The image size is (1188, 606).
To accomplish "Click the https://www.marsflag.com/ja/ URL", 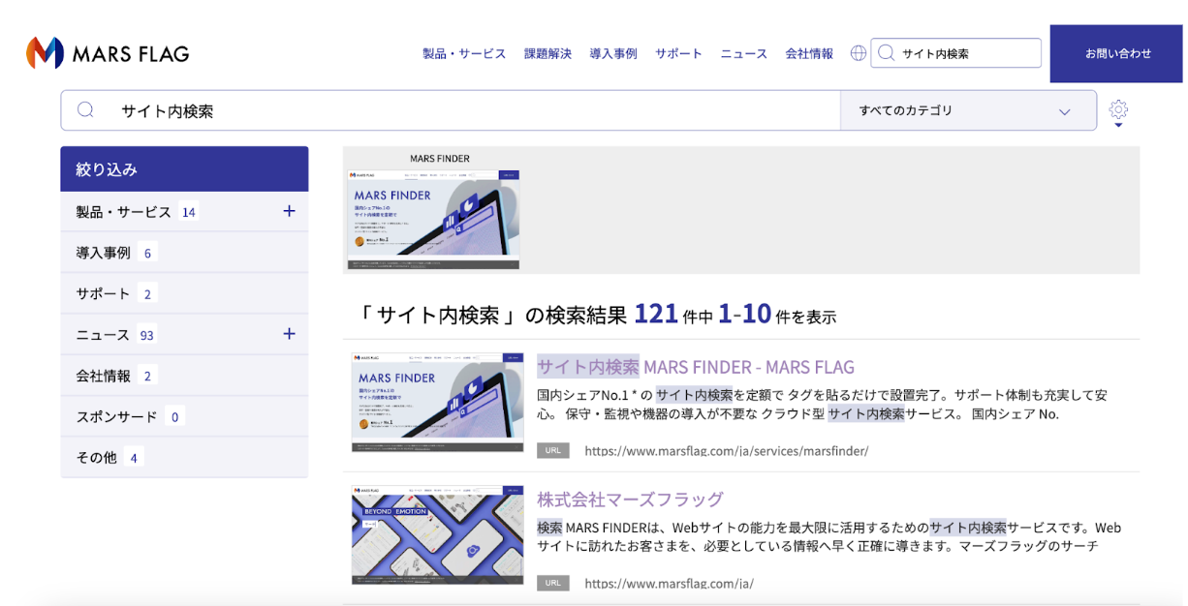I will pyautogui.click(x=670, y=584).
